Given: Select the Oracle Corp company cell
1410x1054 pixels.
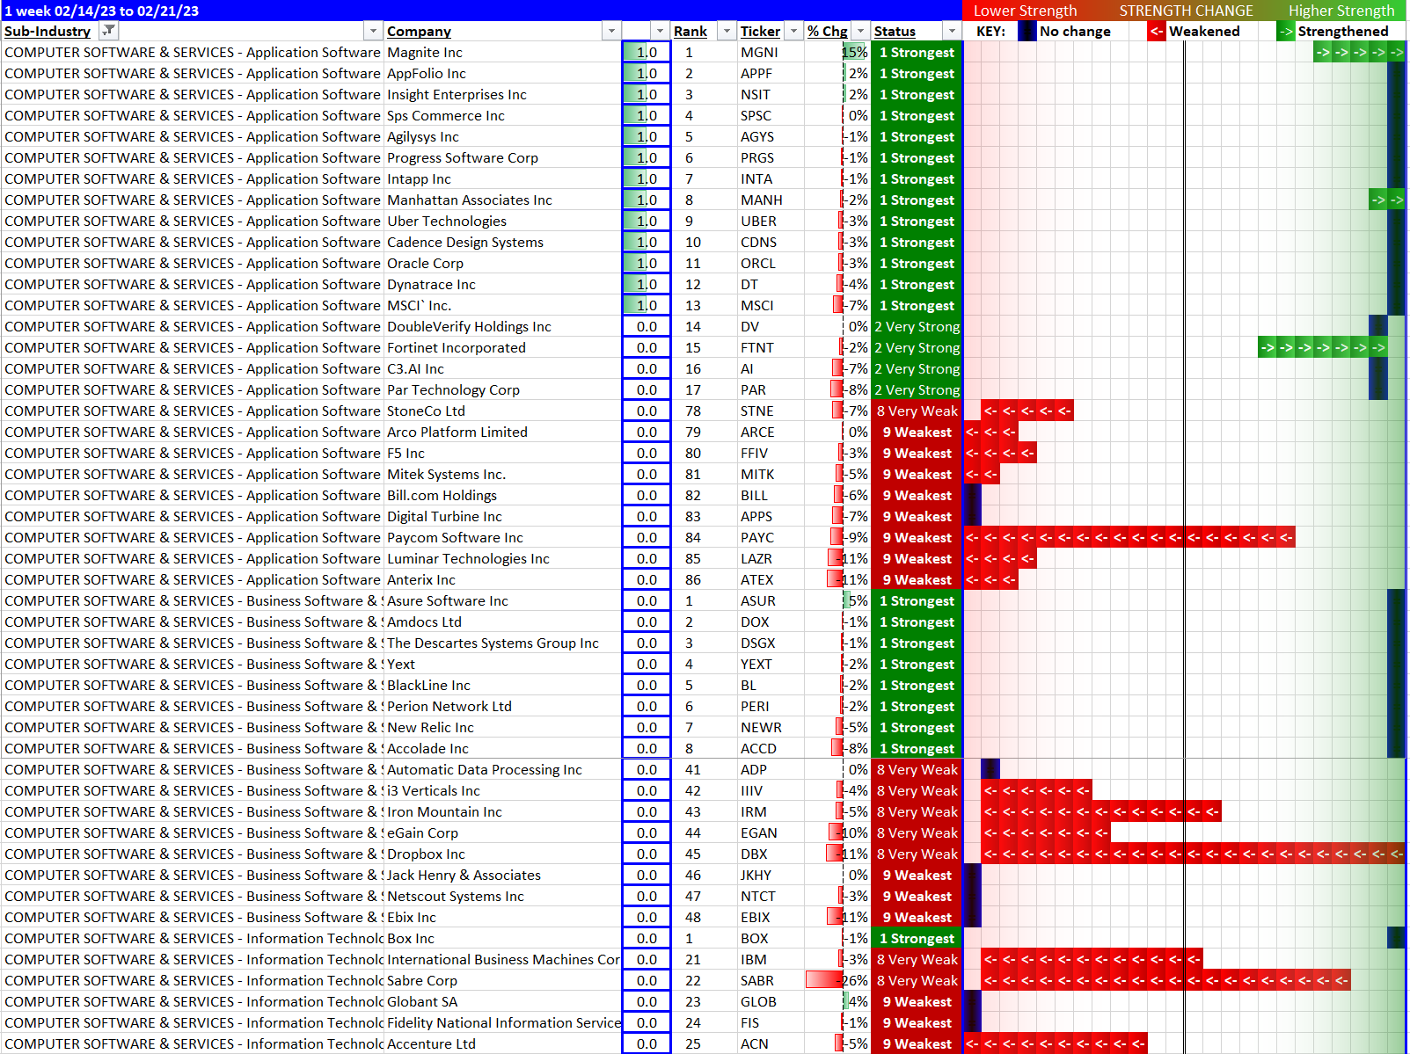Looking at the screenshot, I should (x=503, y=264).
